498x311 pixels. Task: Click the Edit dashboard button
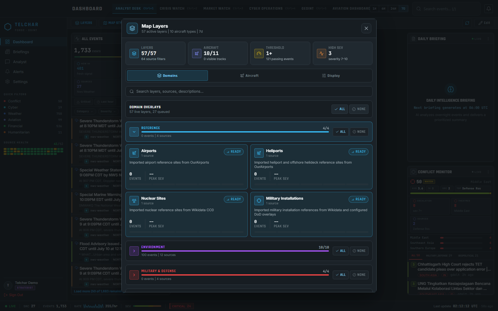coord(484,23)
